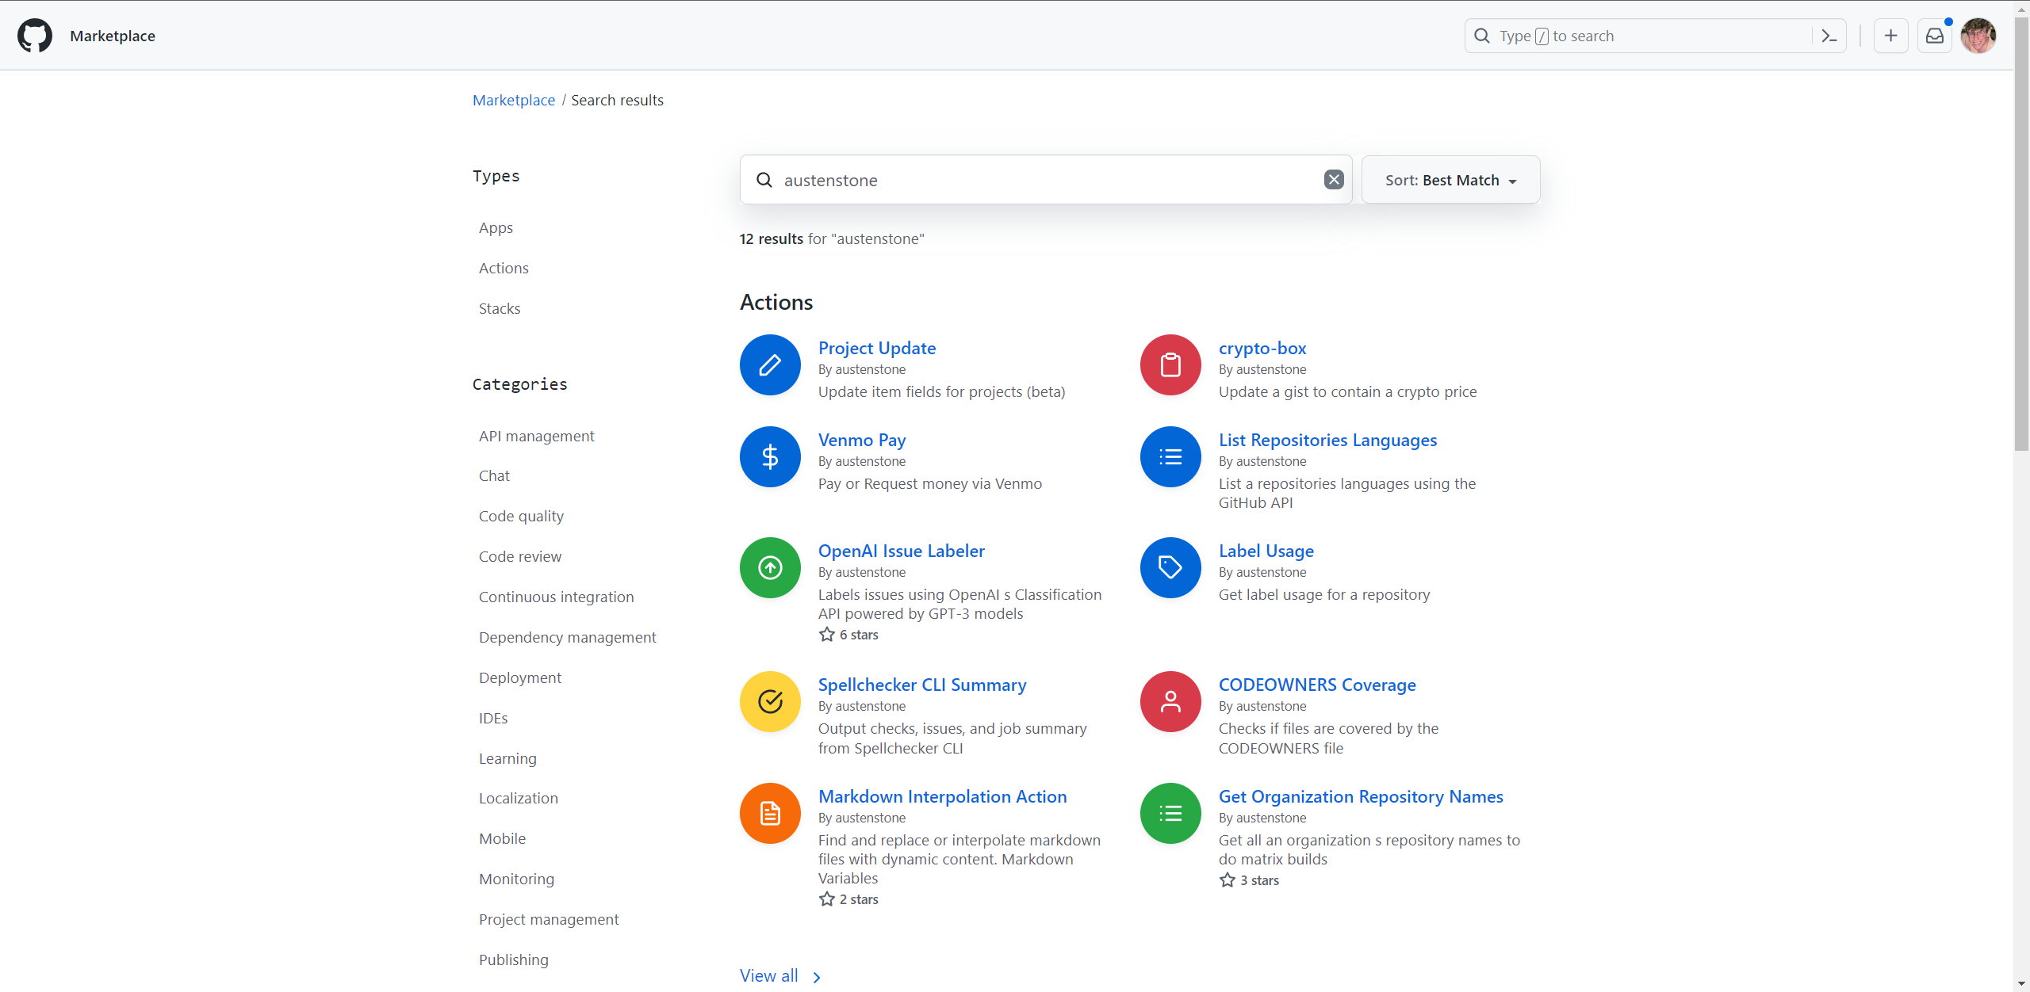Screen dimensions: 2030x992
Task: Open the Project Update action link
Action: (877, 348)
